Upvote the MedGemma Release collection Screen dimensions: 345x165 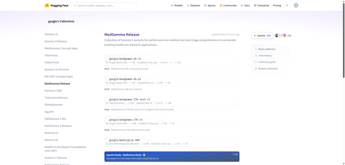coord(262,35)
